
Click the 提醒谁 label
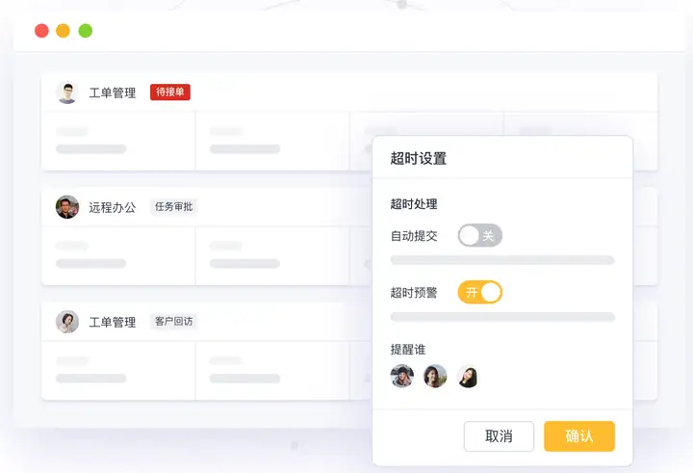pos(408,350)
